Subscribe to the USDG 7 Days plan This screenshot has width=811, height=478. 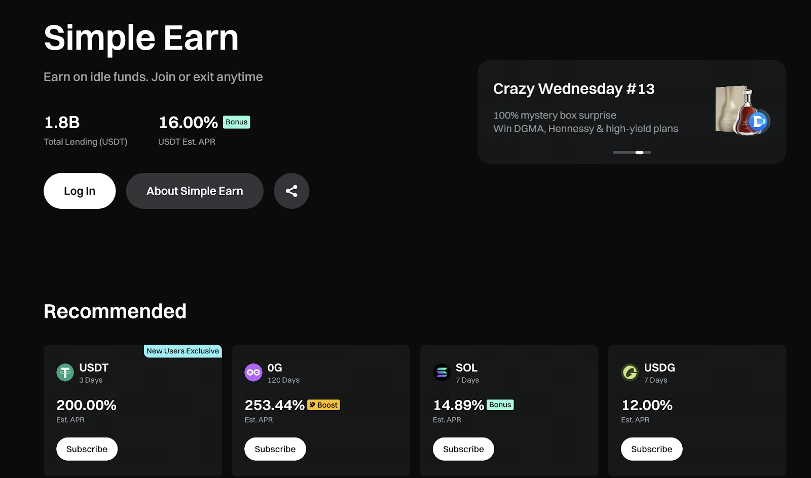[x=651, y=449]
